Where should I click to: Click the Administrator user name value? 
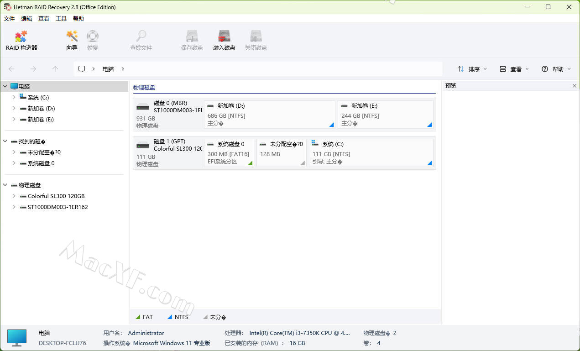click(146, 333)
